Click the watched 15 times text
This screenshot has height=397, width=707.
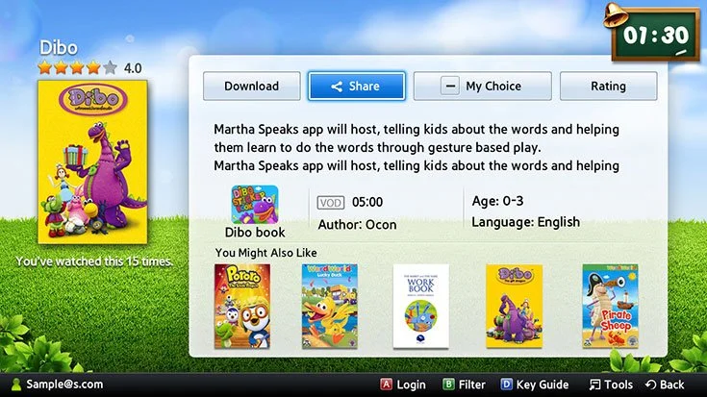[94, 261]
